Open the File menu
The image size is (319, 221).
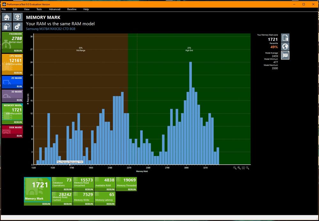pos(4,9)
